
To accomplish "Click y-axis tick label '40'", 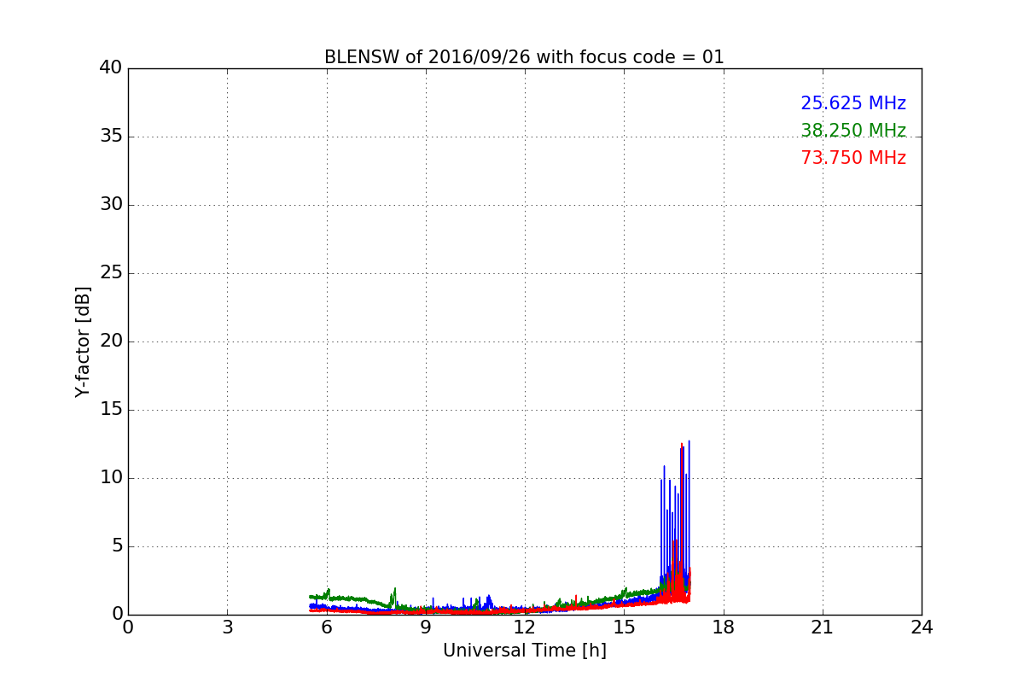I will pyautogui.click(x=111, y=68).
